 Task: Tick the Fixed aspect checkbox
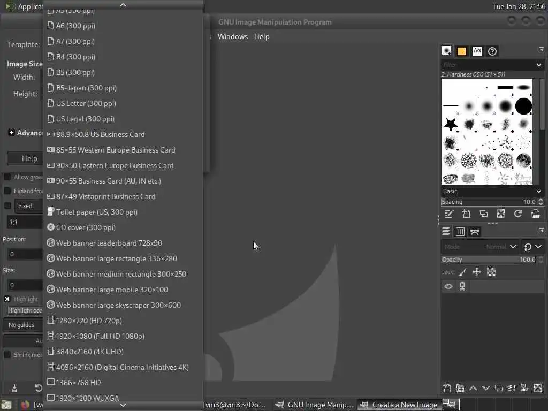tap(7, 205)
